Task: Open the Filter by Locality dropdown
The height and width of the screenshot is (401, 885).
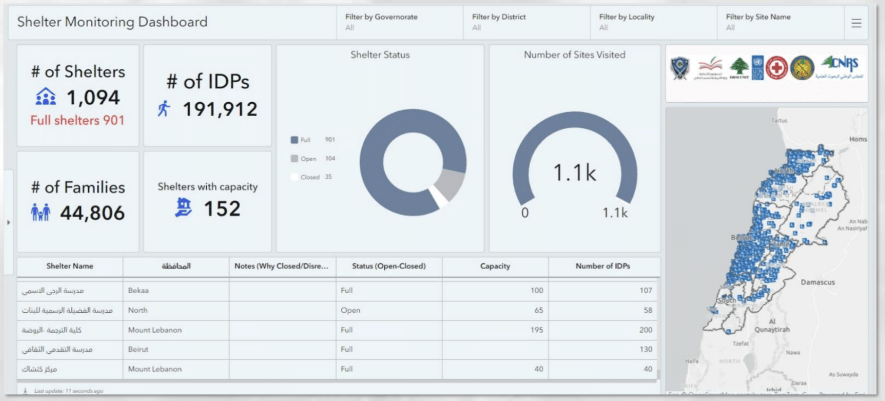Action: coord(653,23)
